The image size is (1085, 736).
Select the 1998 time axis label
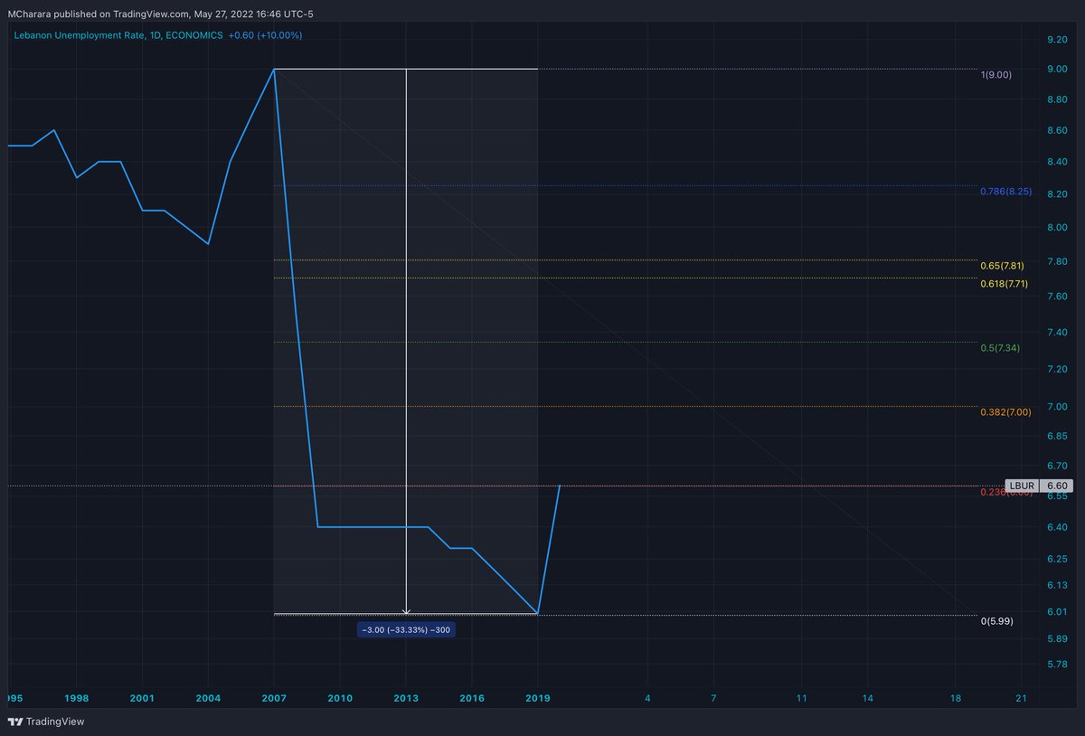click(x=76, y=698)
